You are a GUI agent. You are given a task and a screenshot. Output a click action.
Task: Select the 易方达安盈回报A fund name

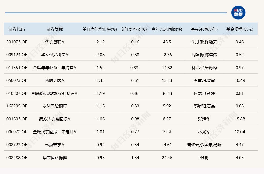(55, 119)
